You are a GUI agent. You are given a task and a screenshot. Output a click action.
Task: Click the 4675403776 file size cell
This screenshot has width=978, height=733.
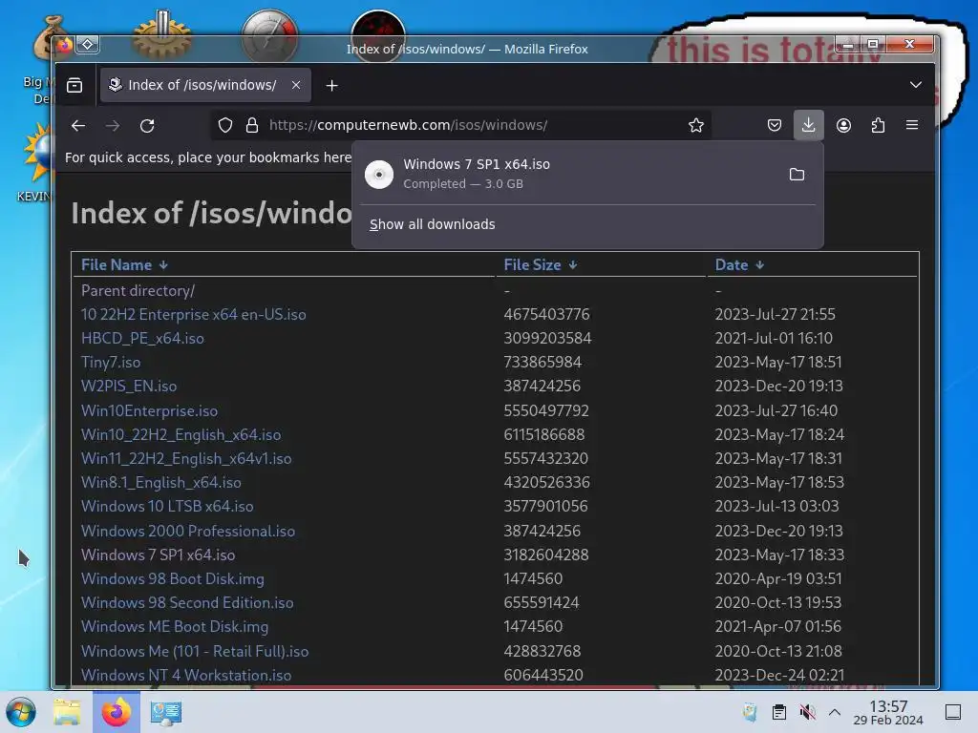pos(546,314)
